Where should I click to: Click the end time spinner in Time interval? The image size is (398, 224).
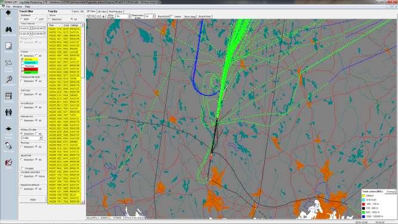point(44,33)
